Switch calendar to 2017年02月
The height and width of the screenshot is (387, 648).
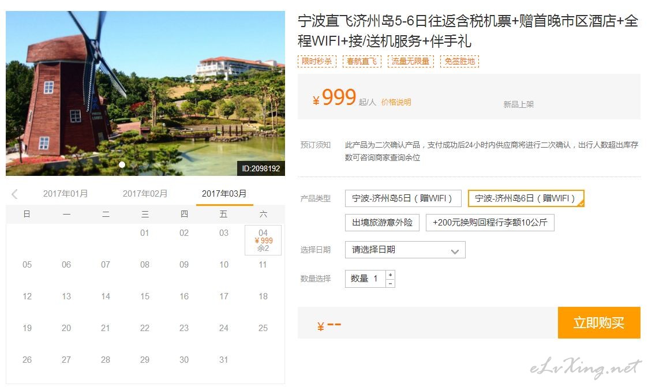click(145, 194)
